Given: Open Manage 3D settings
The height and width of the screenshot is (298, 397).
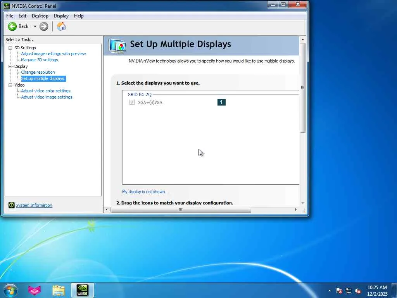Looking at the screenshot, I should click(x=40, y=60).
